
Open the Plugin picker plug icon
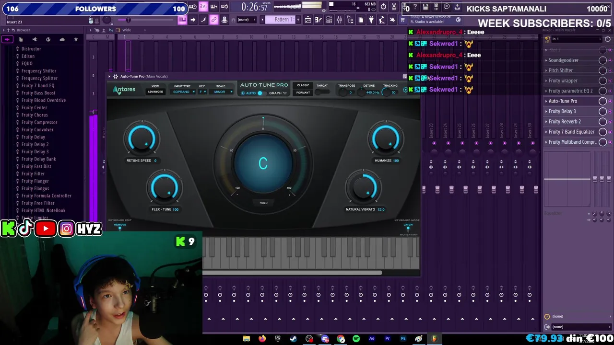point(371,20)
